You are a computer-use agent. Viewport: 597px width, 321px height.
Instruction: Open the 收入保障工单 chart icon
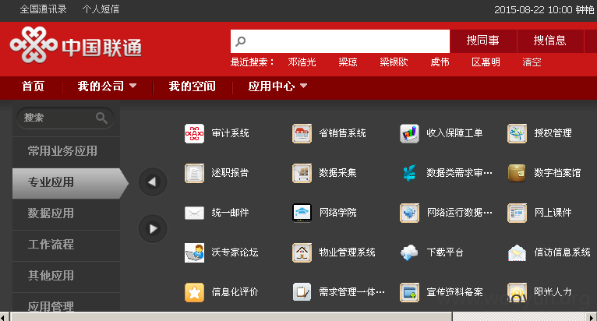click(409, 133)
